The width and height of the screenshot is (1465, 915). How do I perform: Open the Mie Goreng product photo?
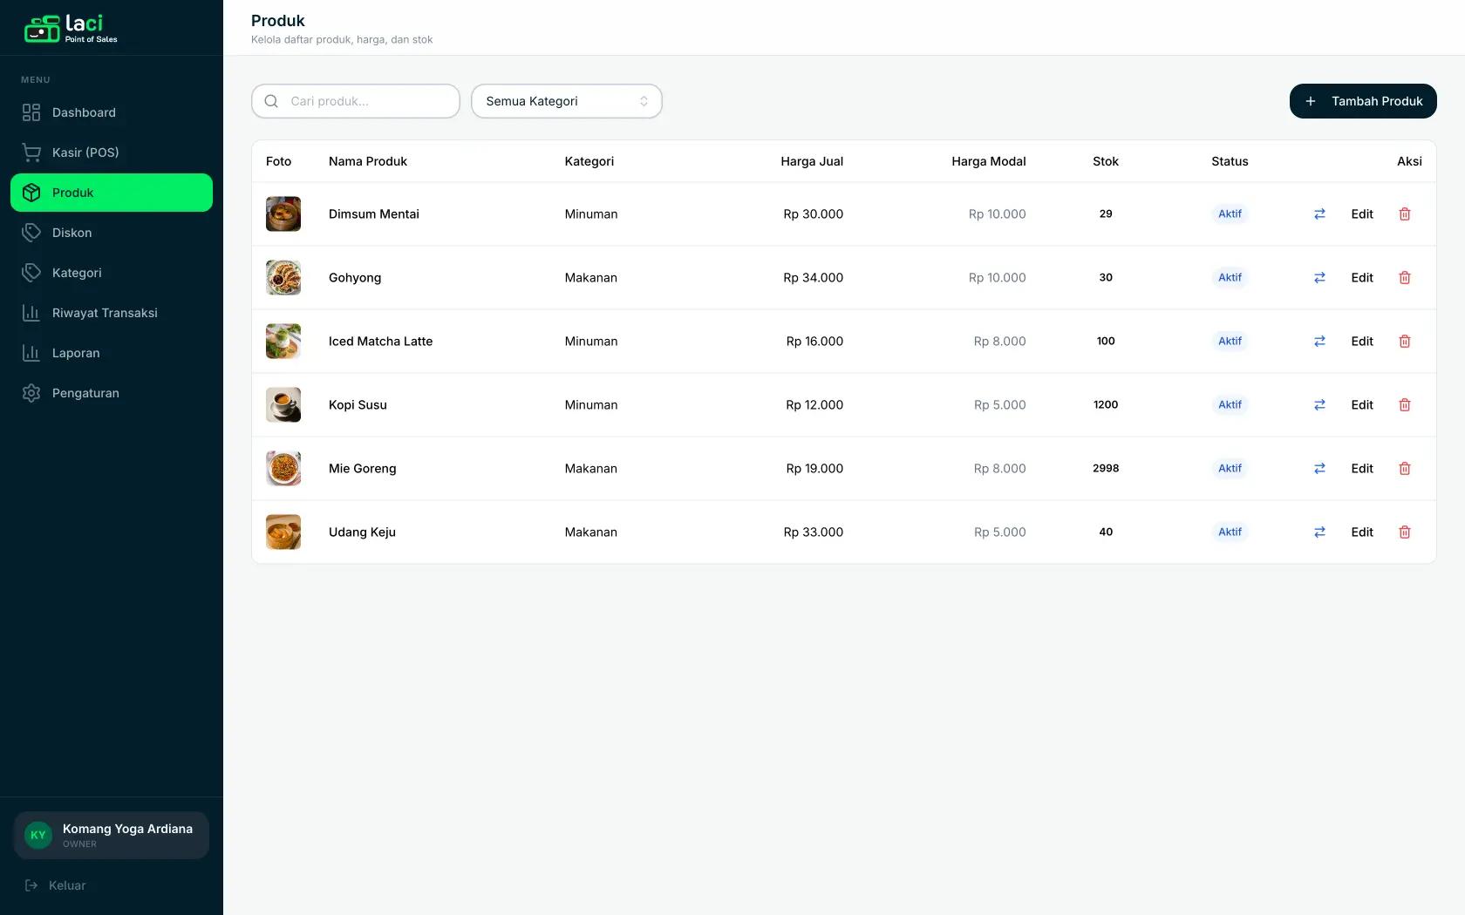click(283, 468)
